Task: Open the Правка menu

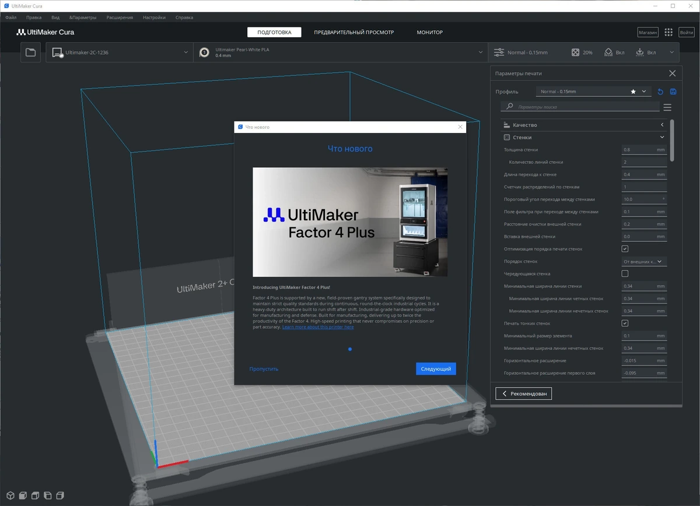Action: pyautogui.click(x=34, y=17)
